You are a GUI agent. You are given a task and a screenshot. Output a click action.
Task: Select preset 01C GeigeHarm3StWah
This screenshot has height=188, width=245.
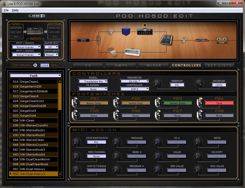tap(33, 91)
